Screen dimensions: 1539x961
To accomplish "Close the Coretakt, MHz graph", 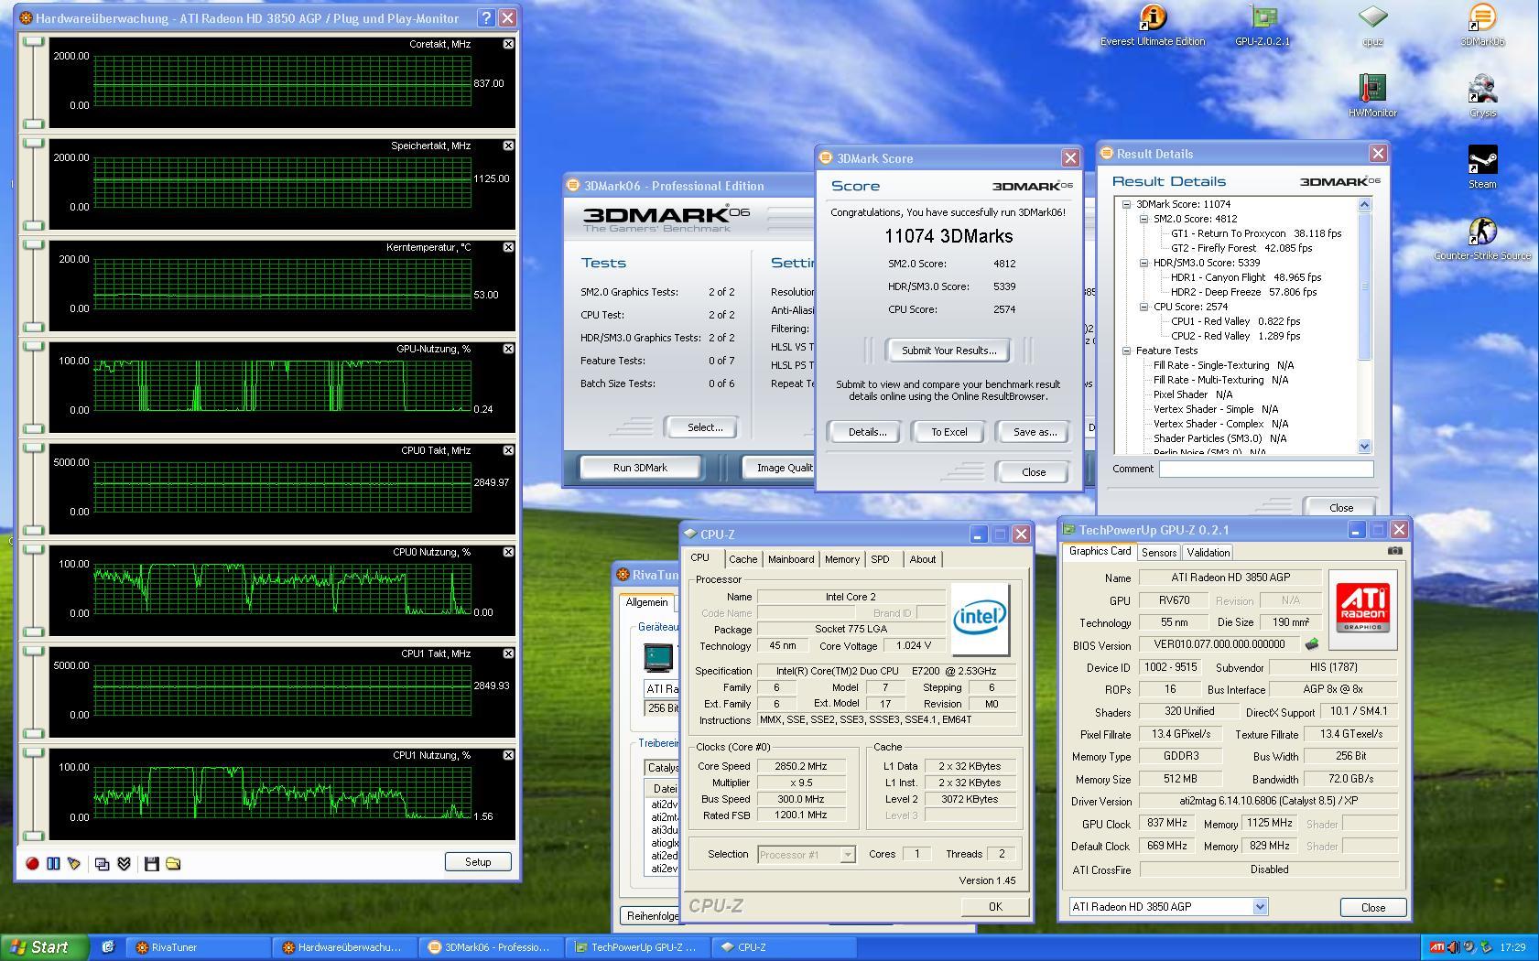I will coord(508,44).
